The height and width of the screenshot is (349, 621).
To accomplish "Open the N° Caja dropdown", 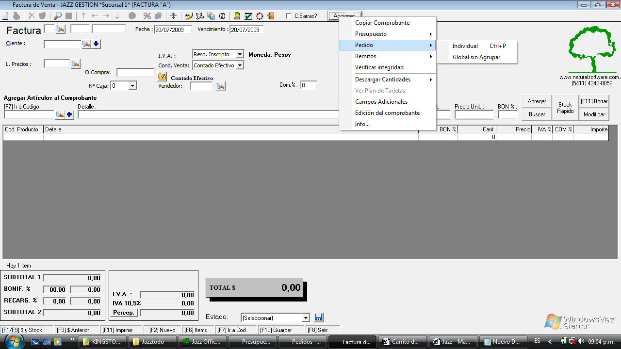I will point(132,86).
